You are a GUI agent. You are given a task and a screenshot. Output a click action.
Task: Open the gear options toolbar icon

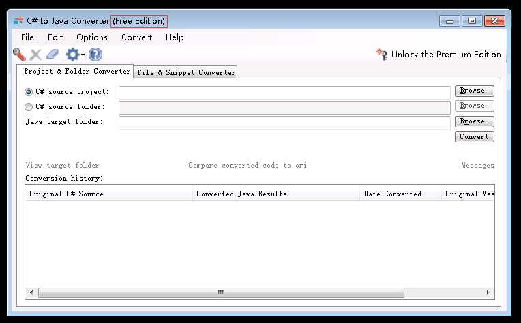pyautogui.click(x=72, y=55)
